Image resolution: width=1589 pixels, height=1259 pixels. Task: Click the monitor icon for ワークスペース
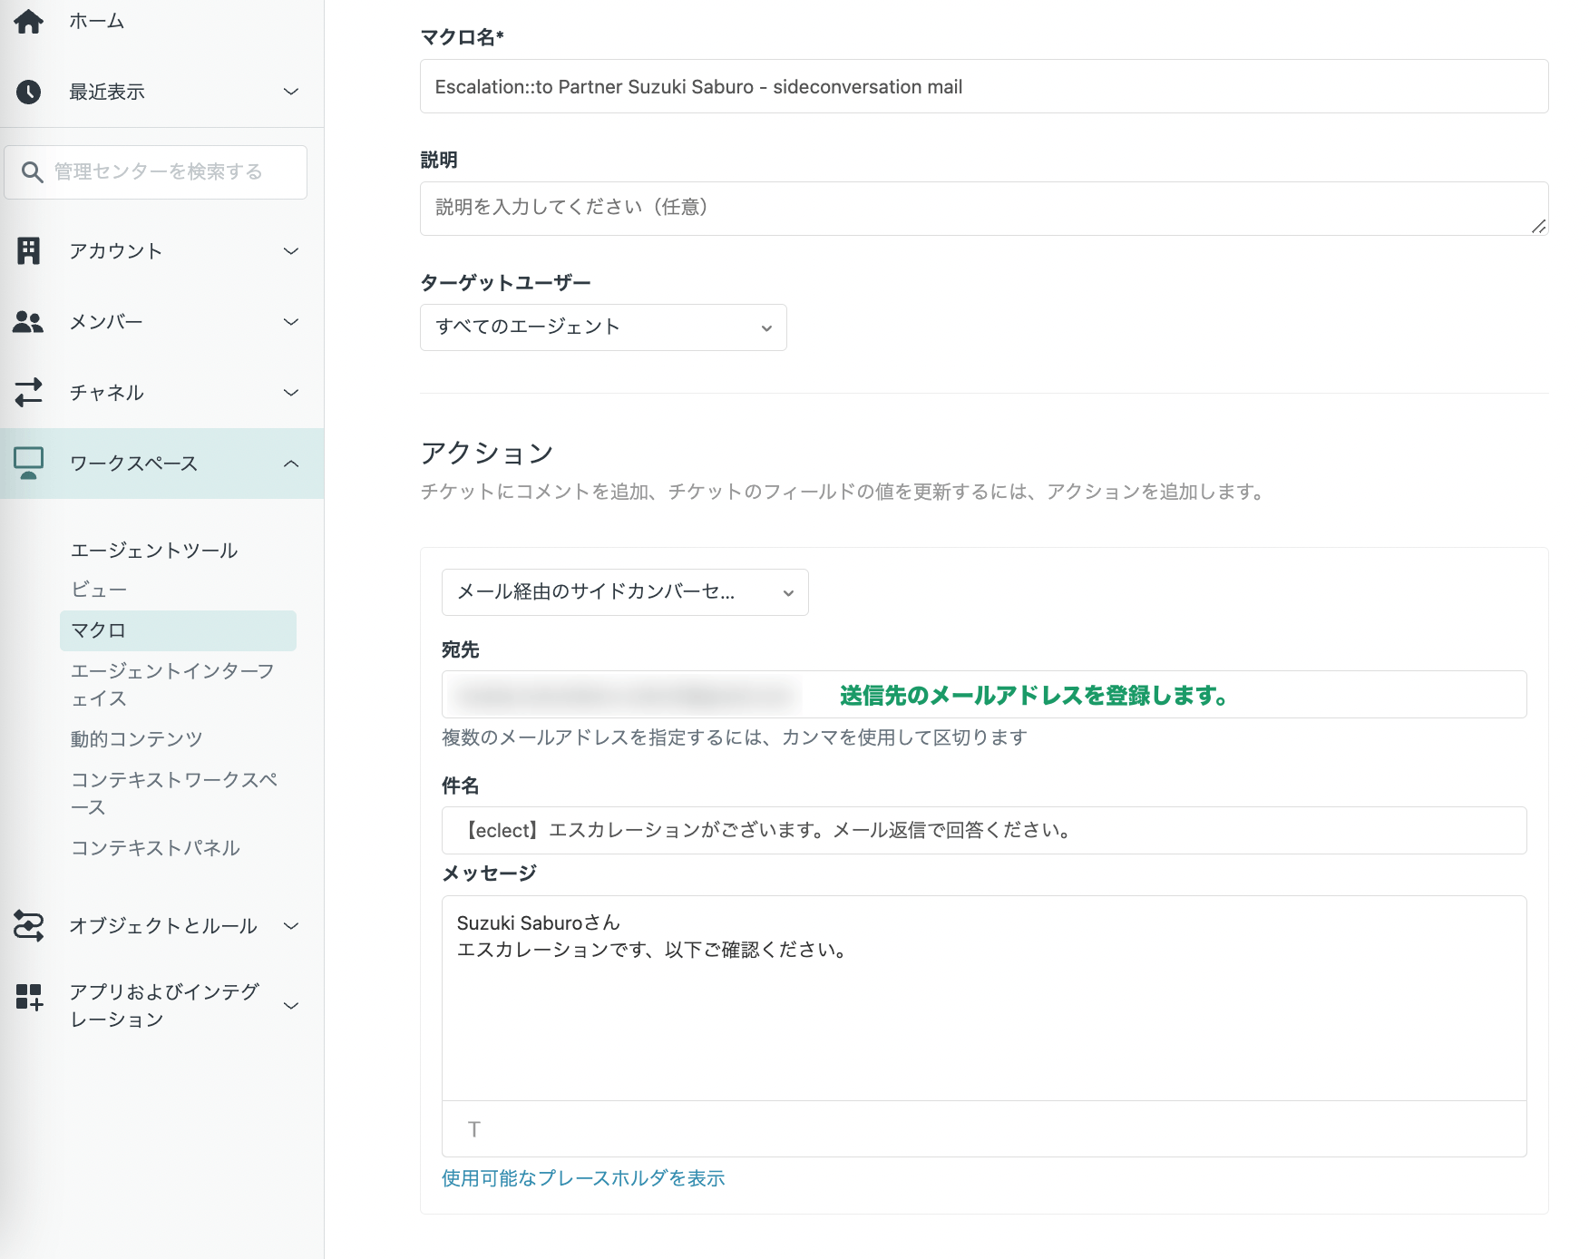pos(28,463)
